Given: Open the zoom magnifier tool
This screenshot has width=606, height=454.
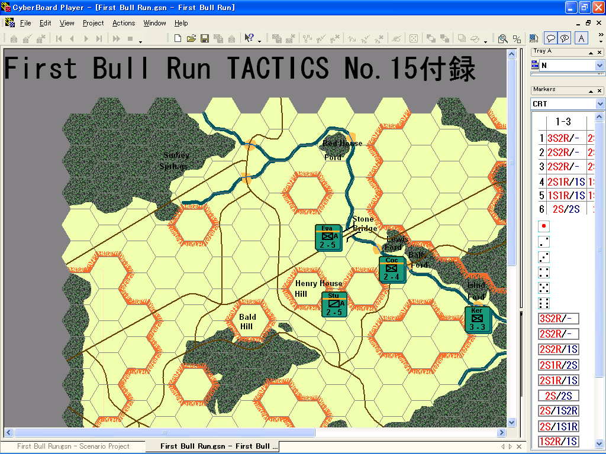Looking at the screenshot, I should click(x=503, y=38).
